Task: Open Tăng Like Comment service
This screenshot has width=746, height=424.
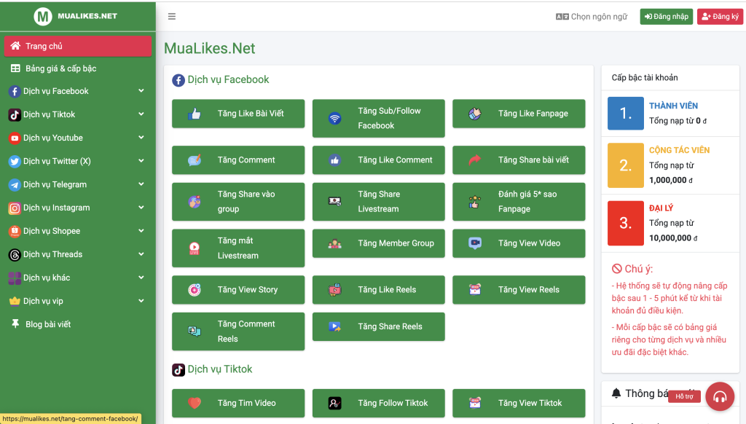Action: 379,160
